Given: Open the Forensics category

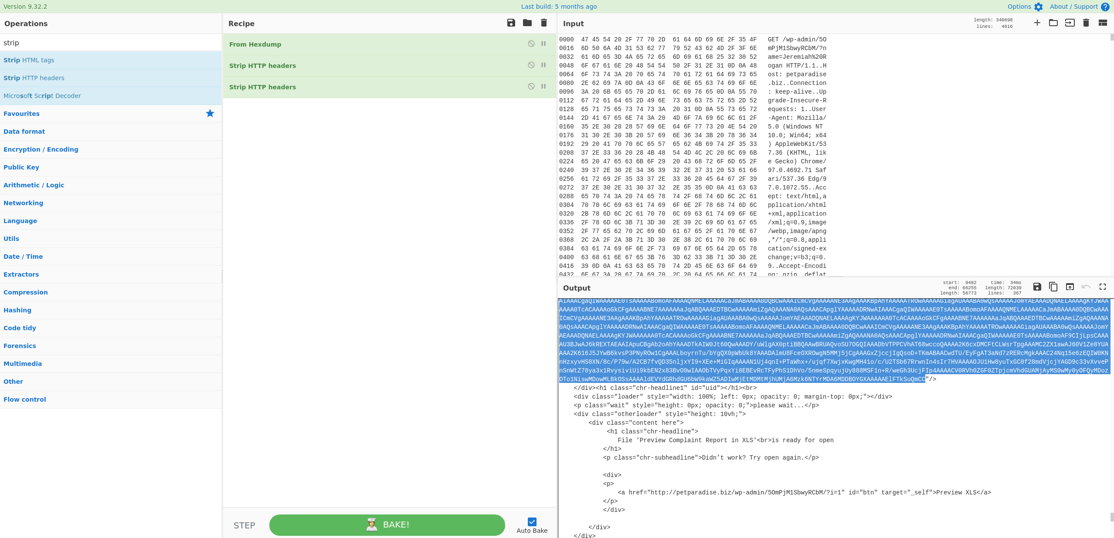Looking at the screenshot, I should tap(111, 346).
